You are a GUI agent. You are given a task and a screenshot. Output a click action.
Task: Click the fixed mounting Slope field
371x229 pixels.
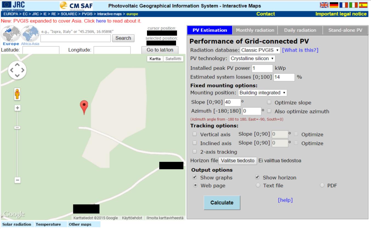[x=233, y=102]
